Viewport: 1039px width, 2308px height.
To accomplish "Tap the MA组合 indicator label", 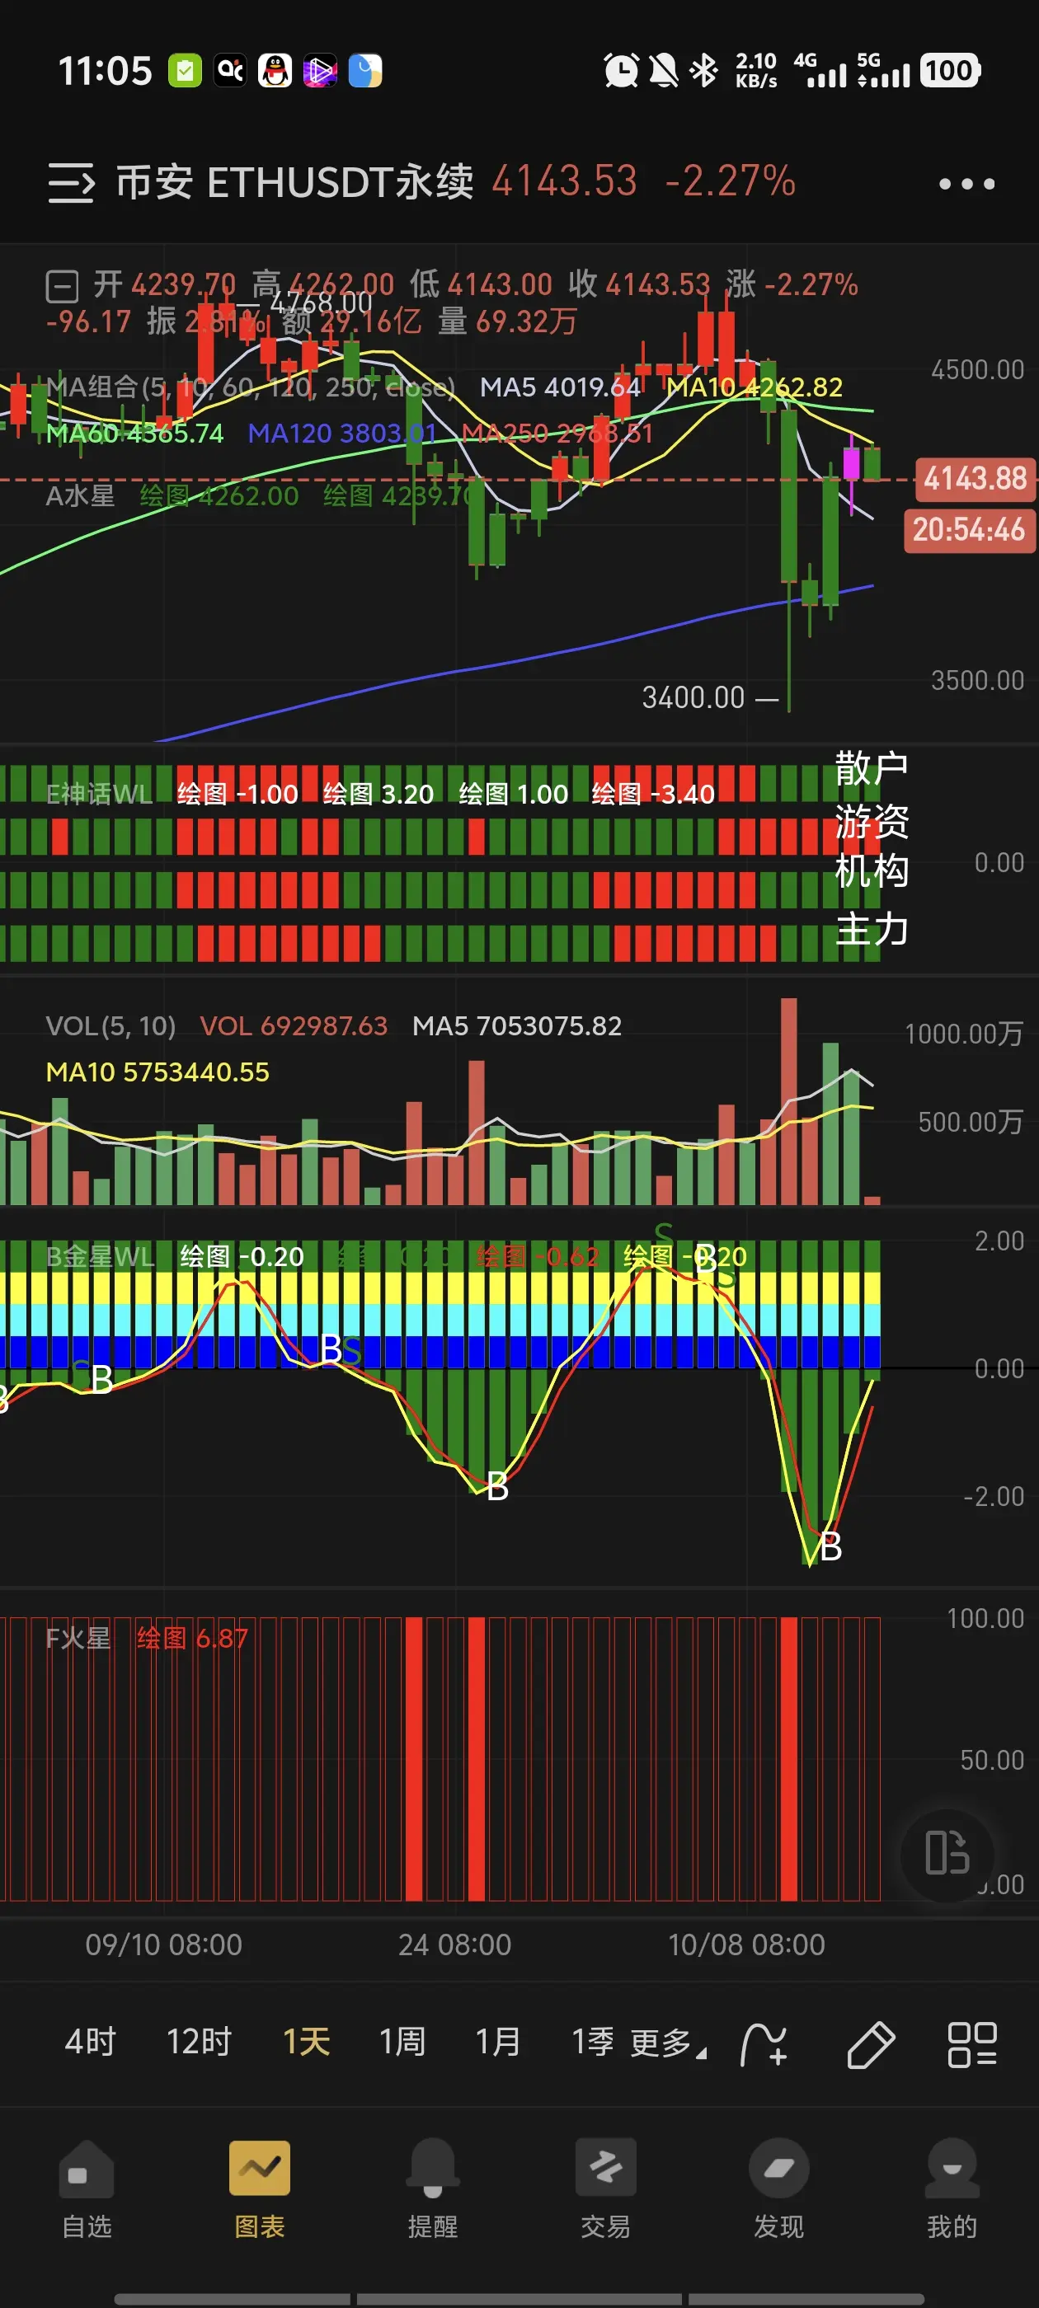I will pyautogui.click(x=250, y=387).
